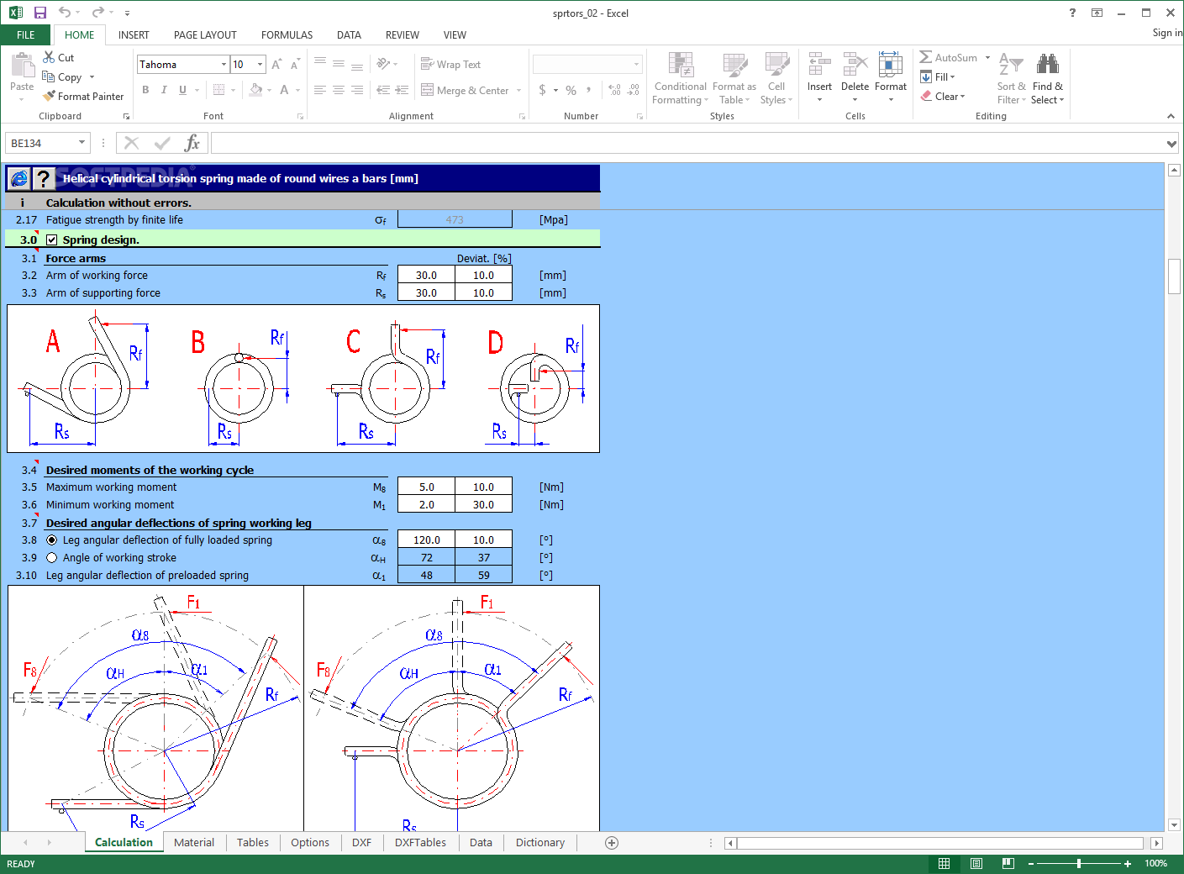Click the vertical scrollbar thumb
This screenshot has height=874, width=1184.
(1174, 276)
